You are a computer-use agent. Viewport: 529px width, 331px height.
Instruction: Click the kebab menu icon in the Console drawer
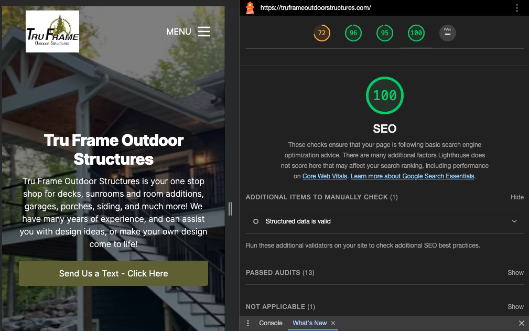pyautogui.click(x=247, y=323)
